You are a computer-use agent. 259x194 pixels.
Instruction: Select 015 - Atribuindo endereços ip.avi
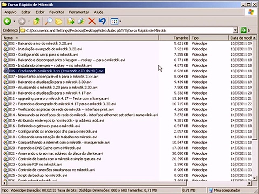pos(56,120)
